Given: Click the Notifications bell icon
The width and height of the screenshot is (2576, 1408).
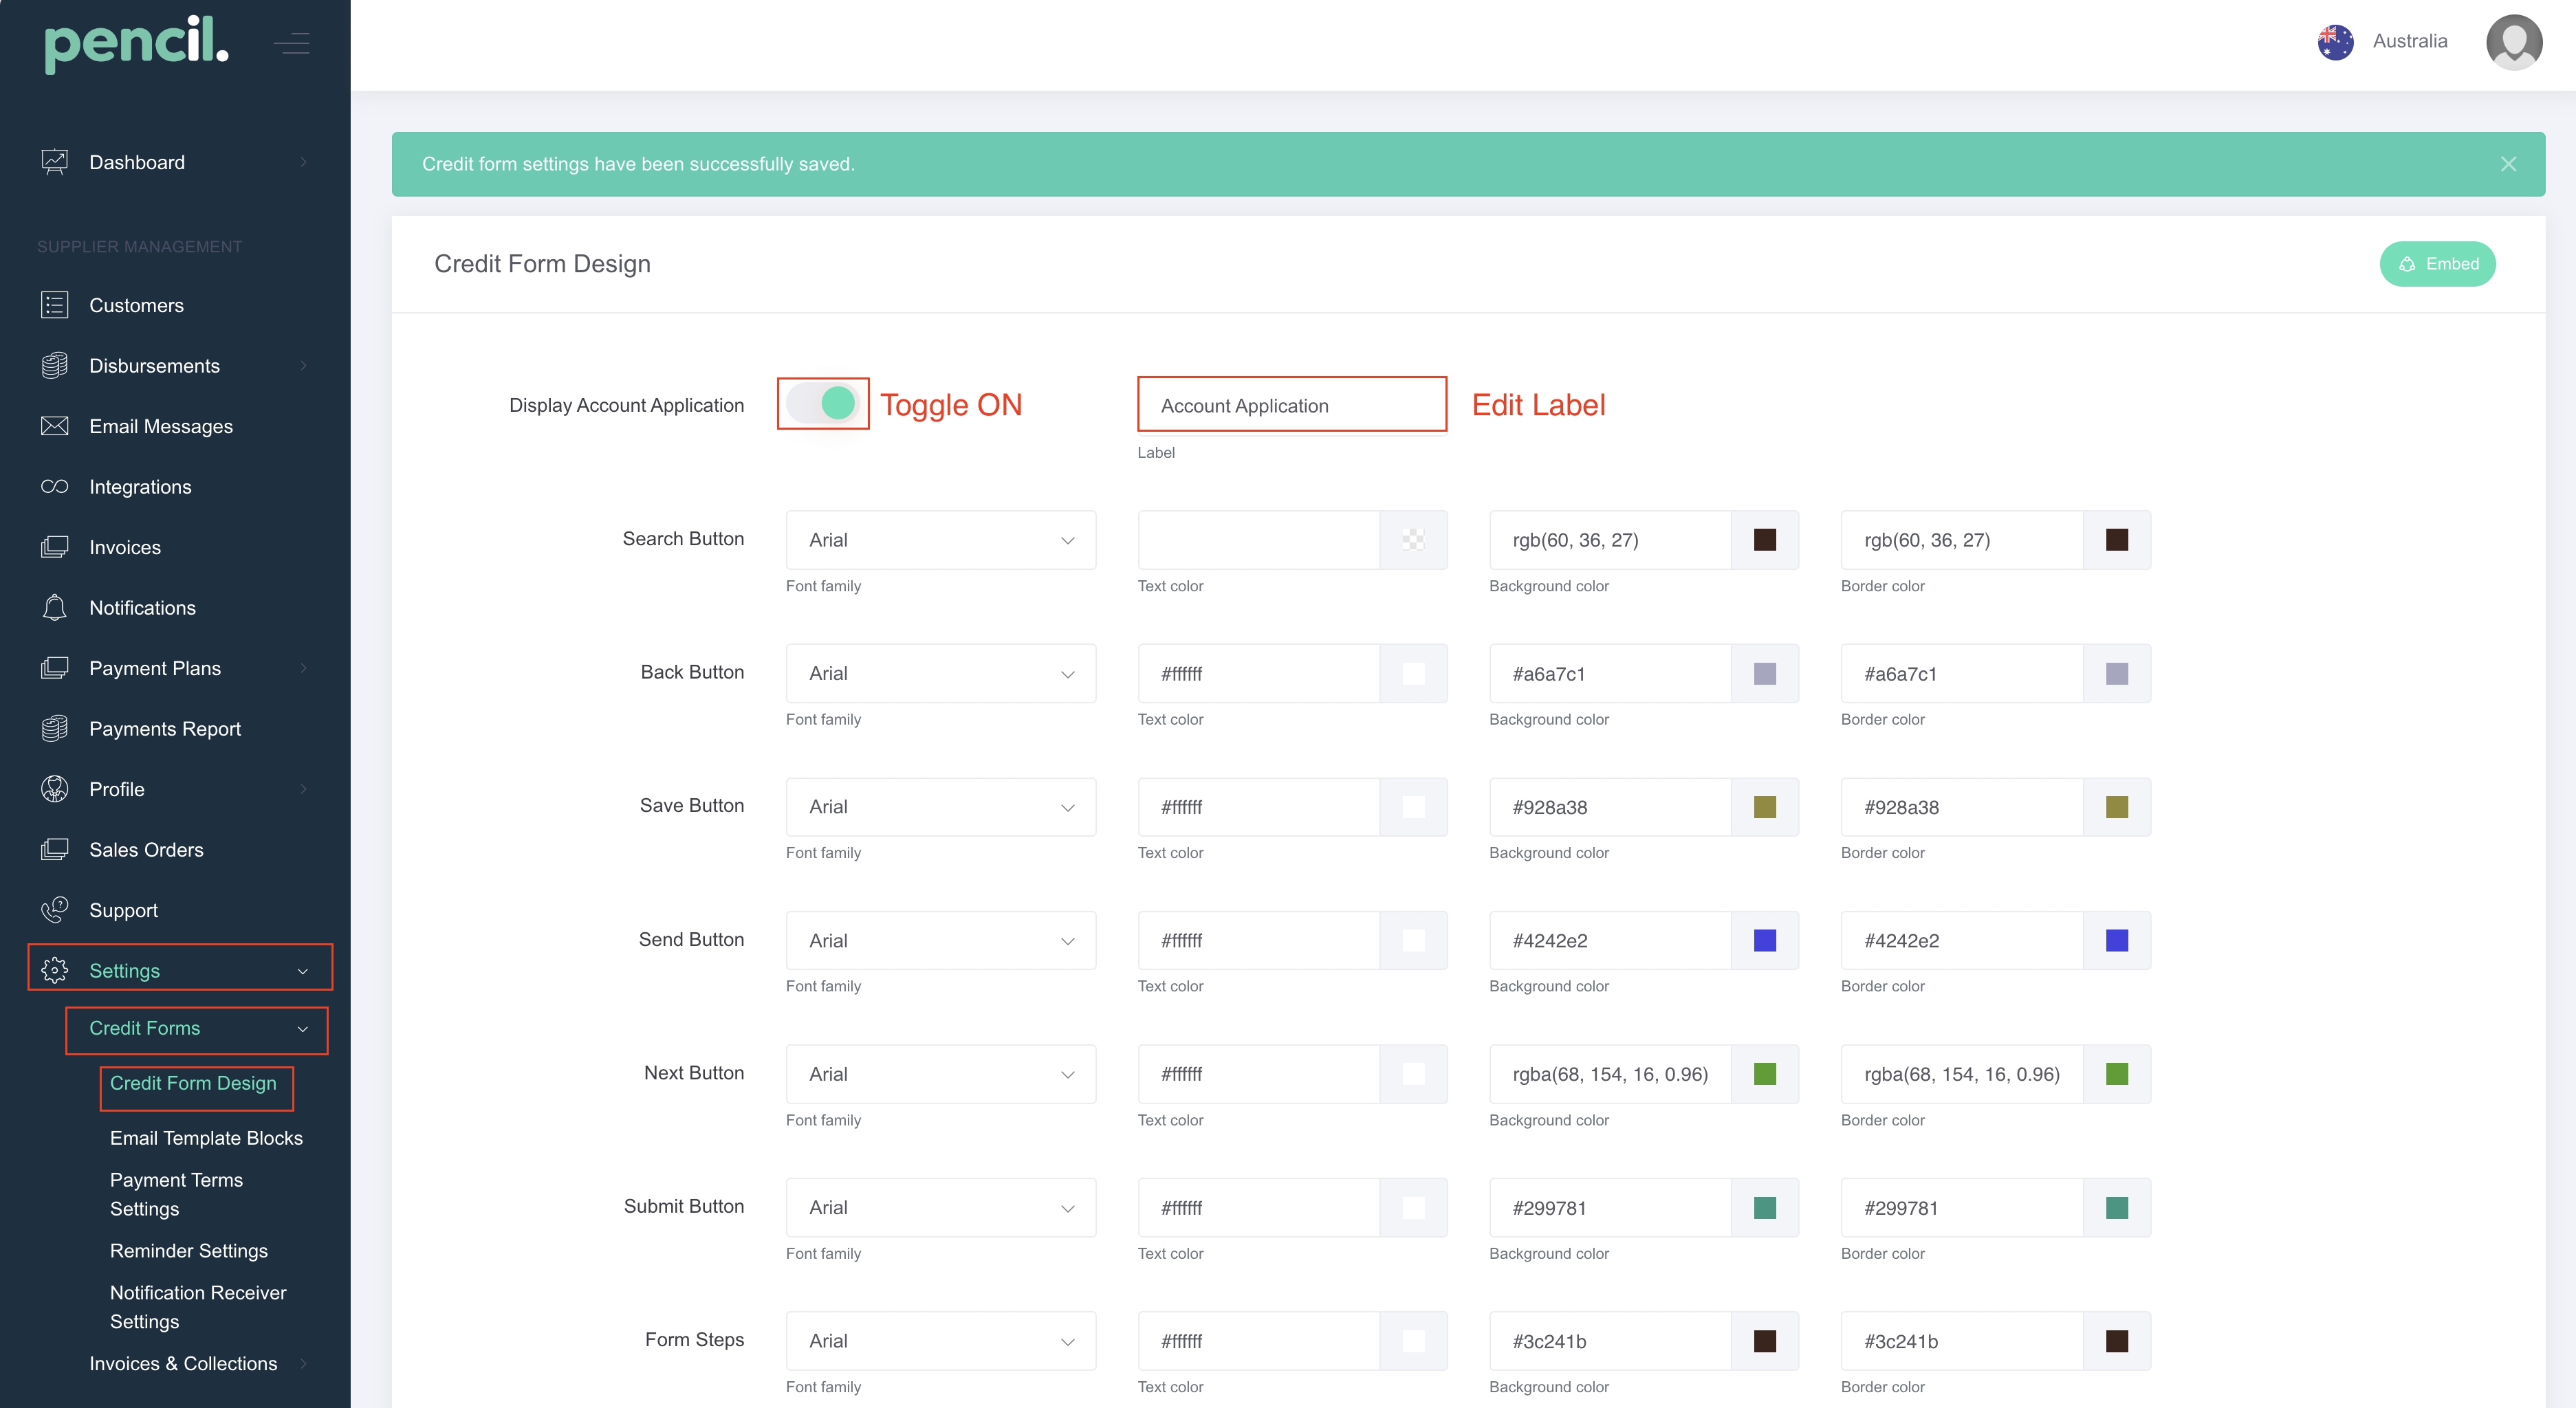Looking at the screenshot, I should point(54,608).
